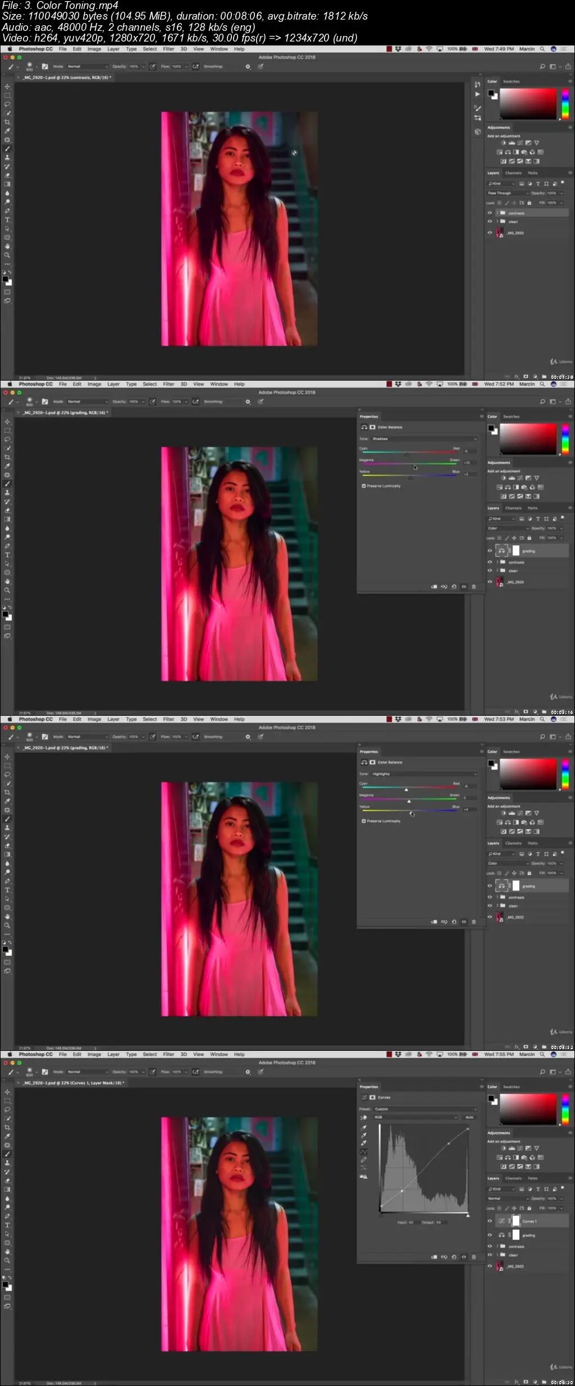The width and height of the screenshot is (575, 1386).
Task: Hide the Curves 1 layer
Action: point(490,1221)
